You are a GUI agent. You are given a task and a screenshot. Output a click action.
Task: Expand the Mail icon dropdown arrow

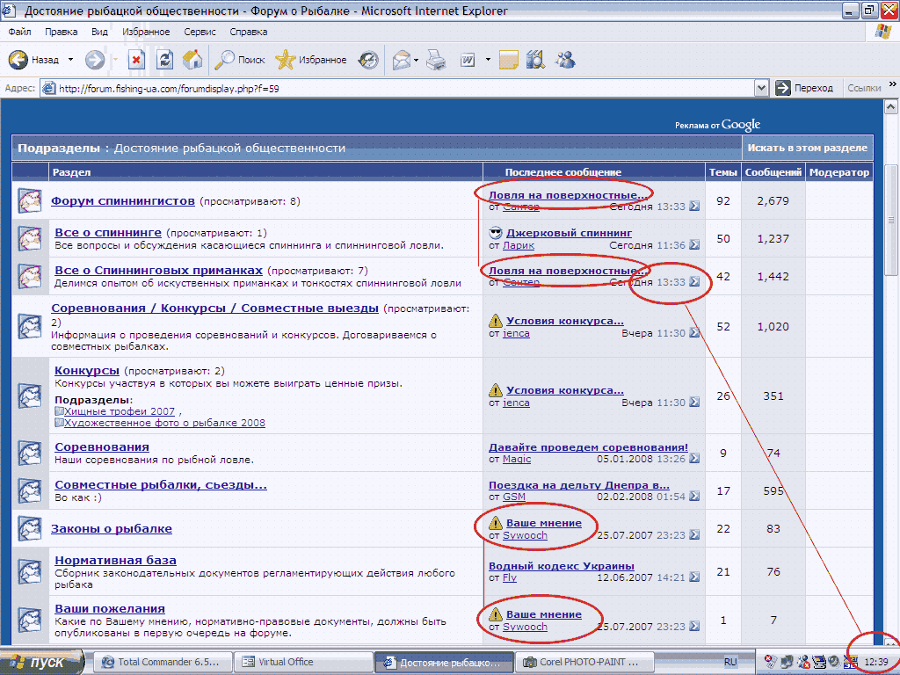click(416, 60)
